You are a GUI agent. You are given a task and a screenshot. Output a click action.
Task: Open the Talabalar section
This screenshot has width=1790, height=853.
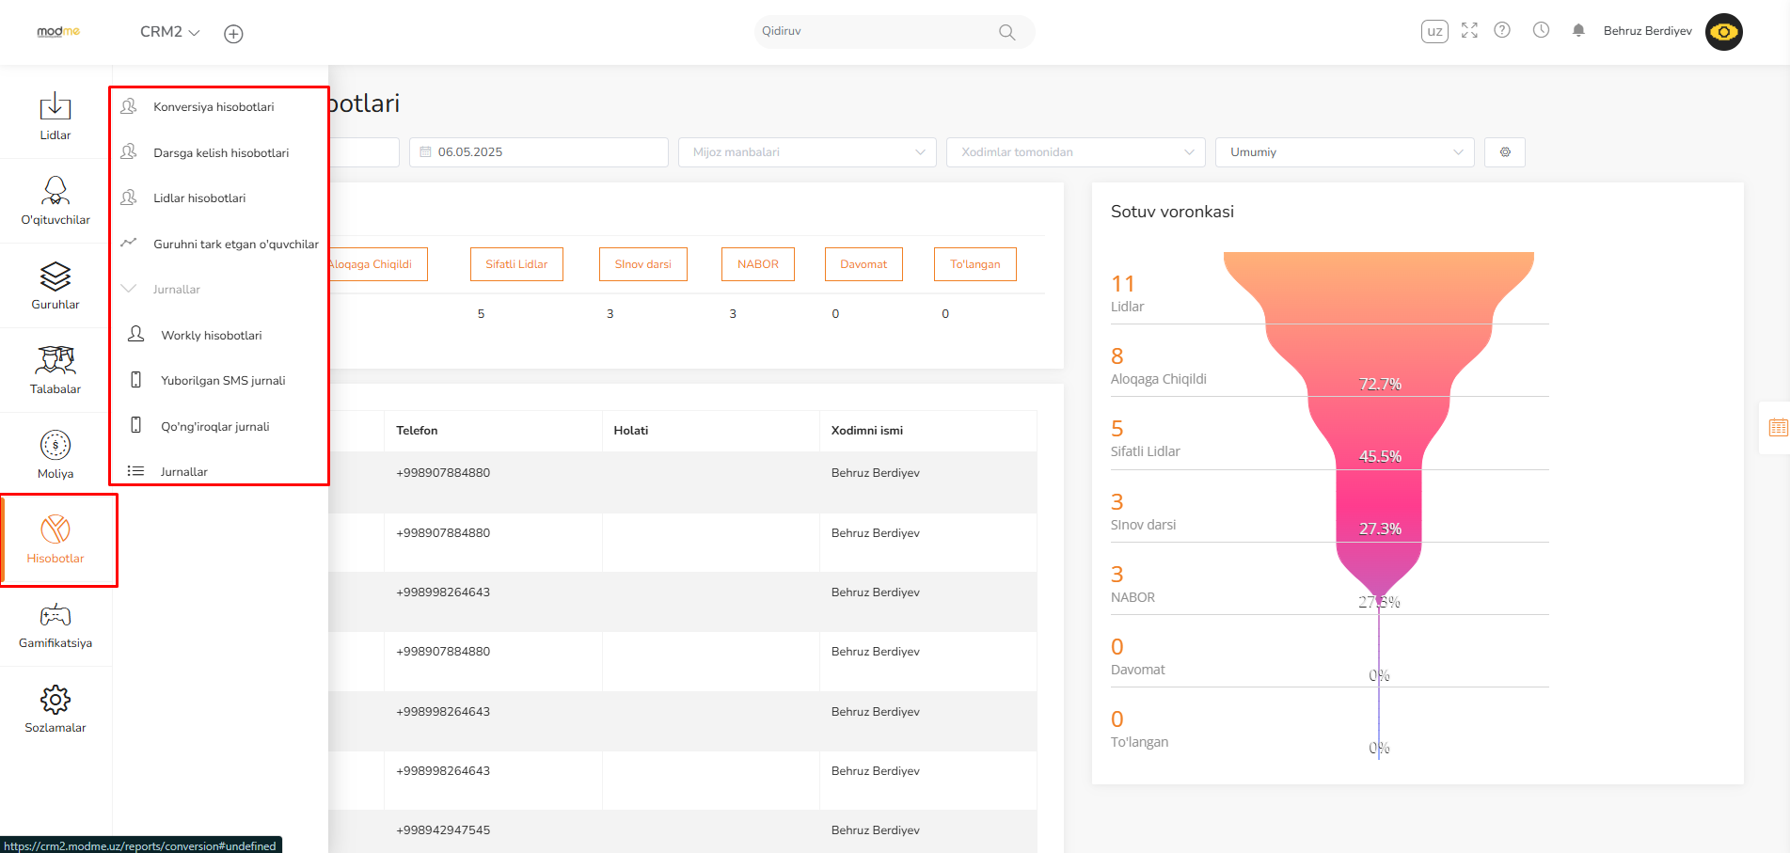[55, 371]
